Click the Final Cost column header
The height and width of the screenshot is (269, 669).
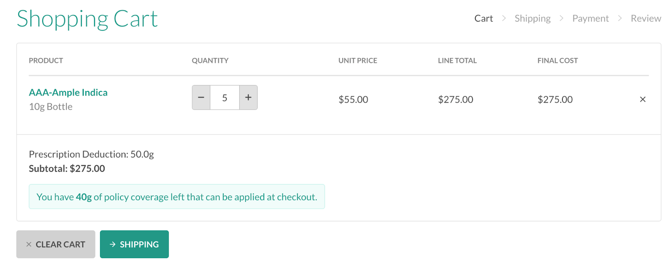(557, 60)
